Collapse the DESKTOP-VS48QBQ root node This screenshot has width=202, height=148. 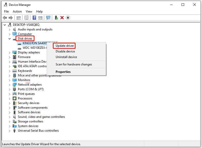[x=5, y=25]
